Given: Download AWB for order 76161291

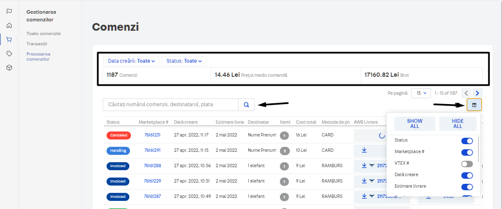Looking at the screenshot, I should click(x=364, y=150).
